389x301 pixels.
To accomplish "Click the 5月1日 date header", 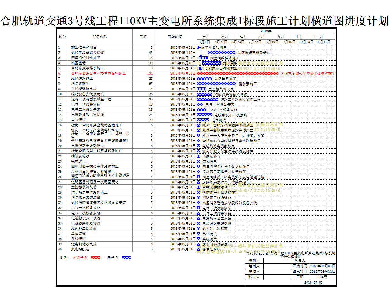I will (204, 42).
